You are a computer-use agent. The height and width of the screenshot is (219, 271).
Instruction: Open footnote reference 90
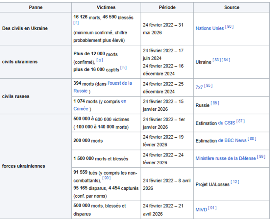[x=107, y=178]
